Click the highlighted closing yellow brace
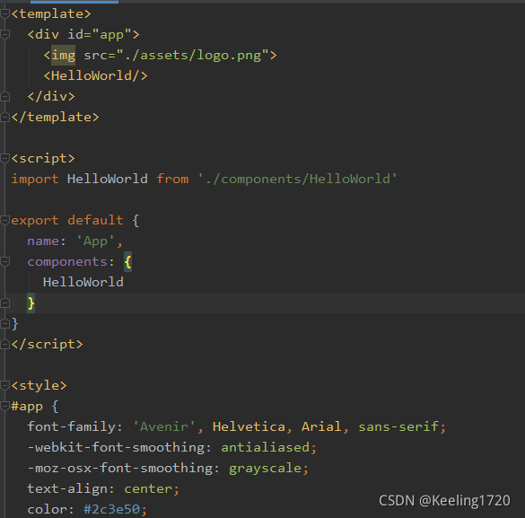This screenshot has width=525, height=518. 31,303
